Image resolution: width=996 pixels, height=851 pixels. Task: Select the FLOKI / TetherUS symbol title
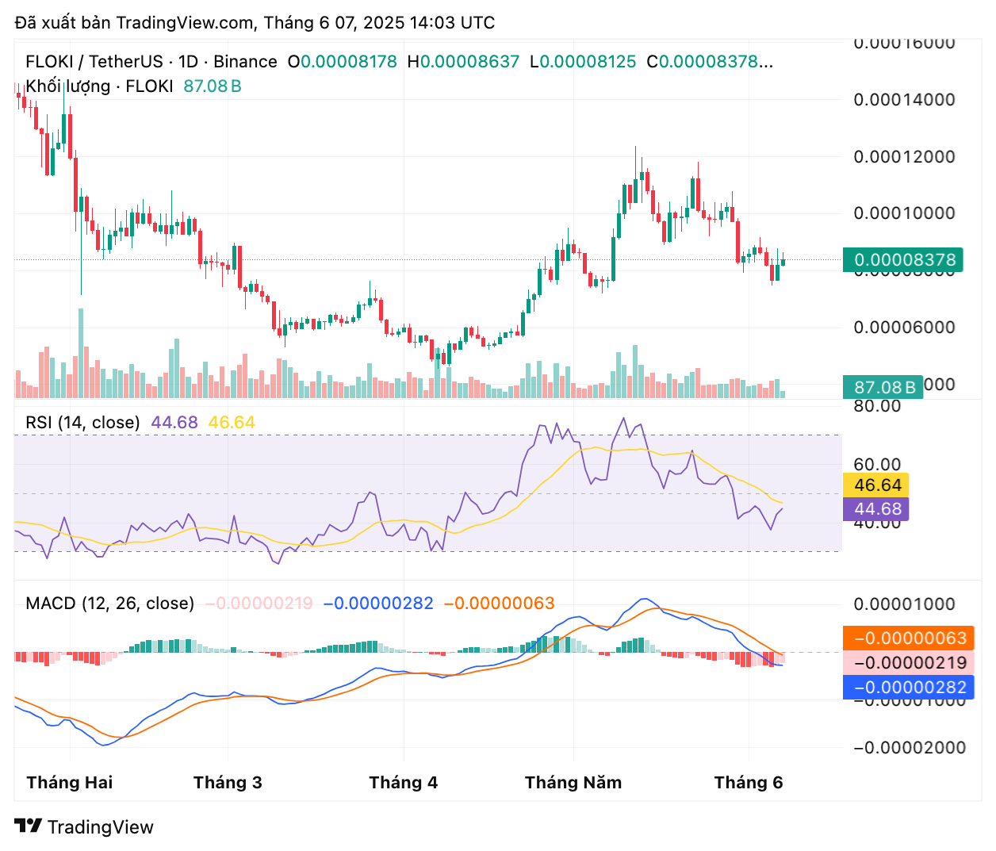pos(94,62)
